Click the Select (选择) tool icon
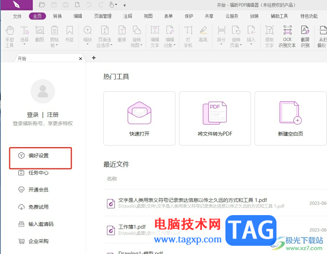This screenshot has height=254, width=327. point(24,30)
